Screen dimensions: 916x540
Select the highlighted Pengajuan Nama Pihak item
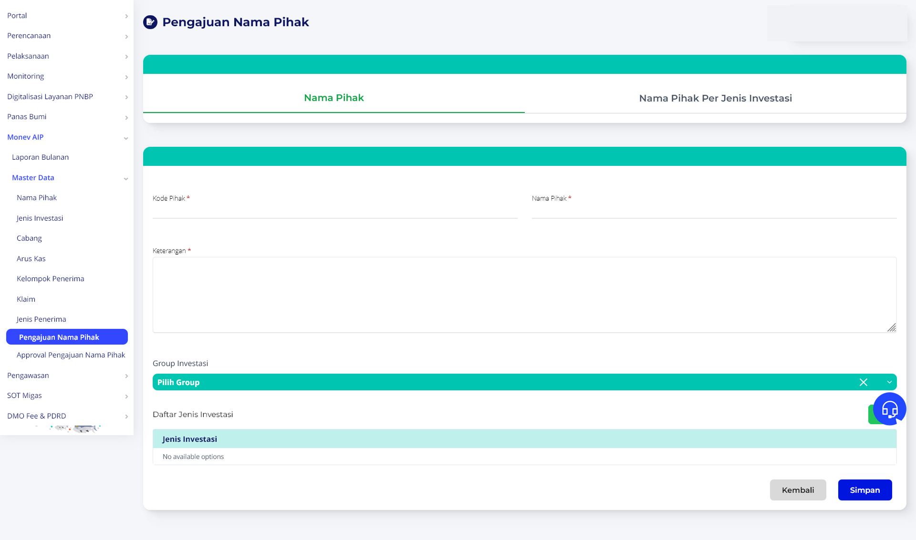[67, 337]
